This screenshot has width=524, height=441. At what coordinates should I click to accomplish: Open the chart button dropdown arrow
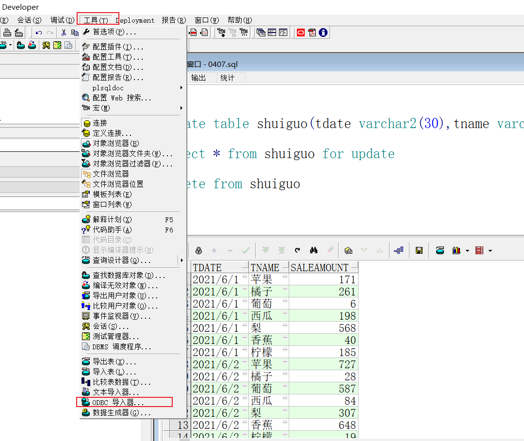pyautogui.click(x=468, y=250)
